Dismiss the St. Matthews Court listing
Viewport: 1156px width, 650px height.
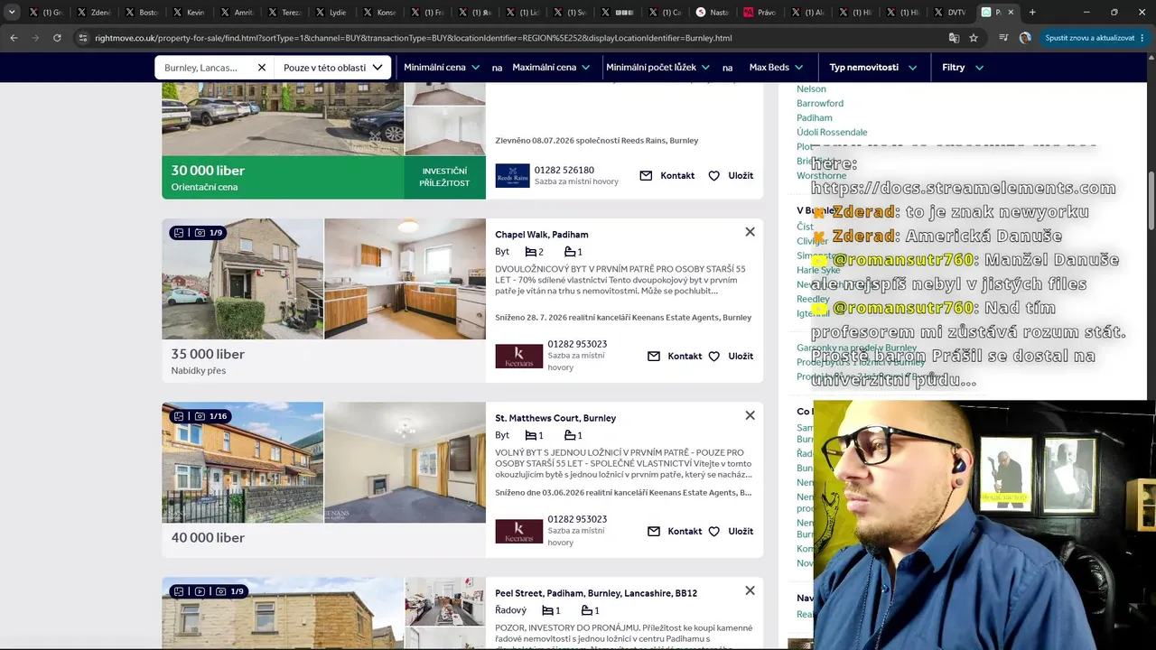point(750,415)
